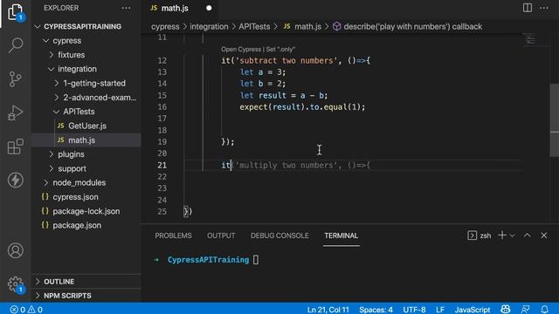This screenshot has width=559, height=314.
Task: Open the Thunder Client lightning icon
Action: click(16, 180)
